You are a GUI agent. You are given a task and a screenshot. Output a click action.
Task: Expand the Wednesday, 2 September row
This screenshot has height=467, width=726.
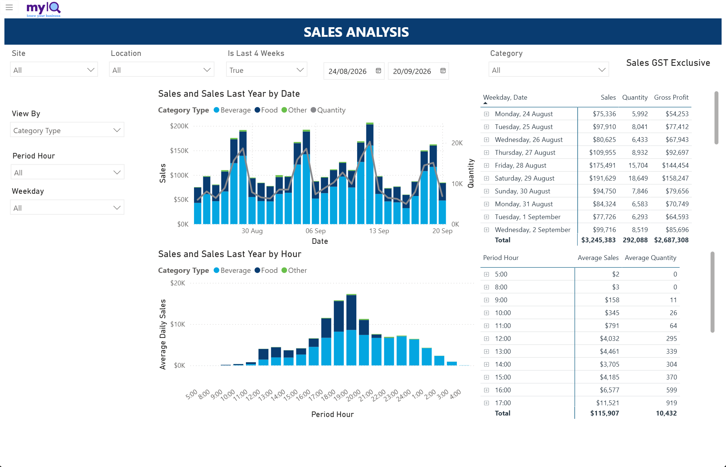click(x=486, y=230)
